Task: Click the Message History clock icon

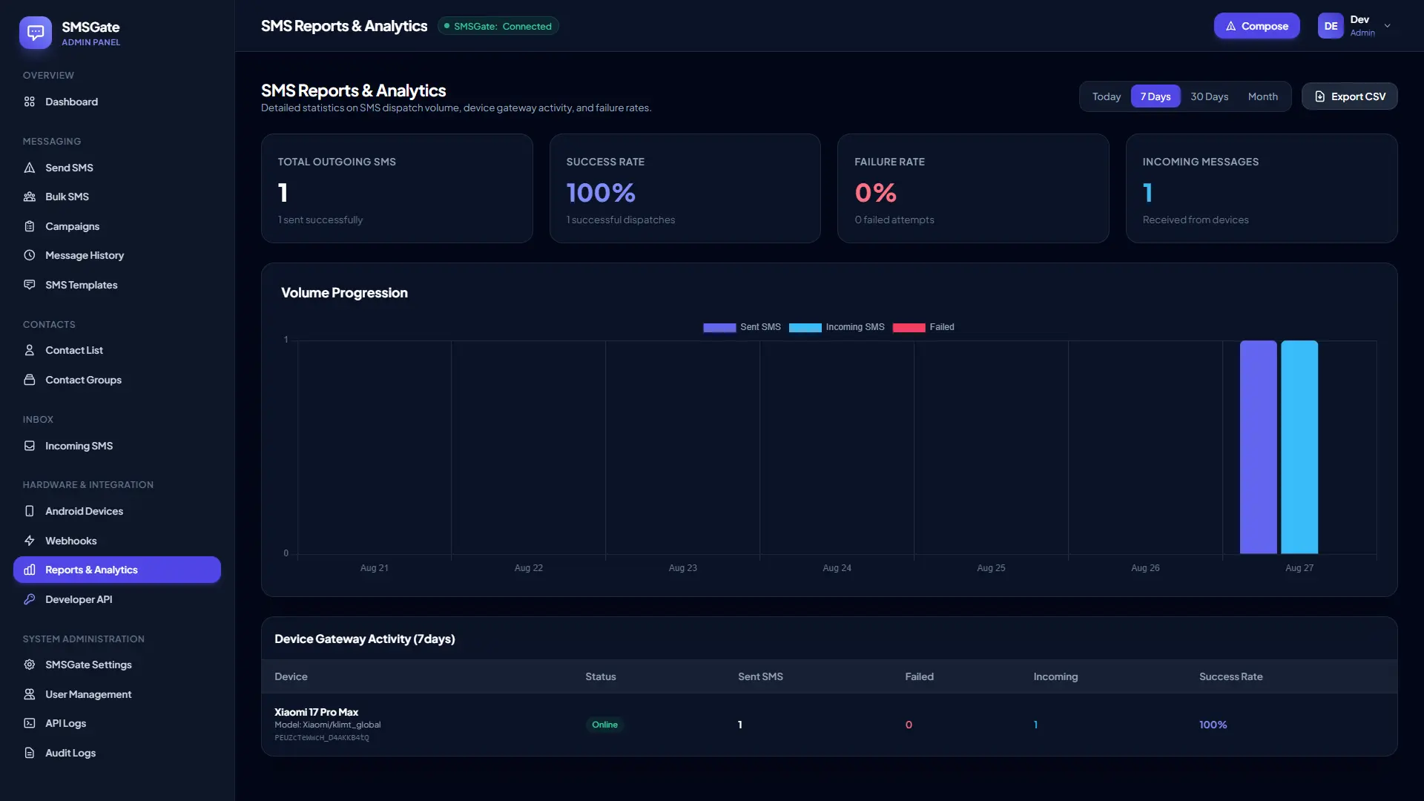Action: pyautogui.click(x=30, y=255)
